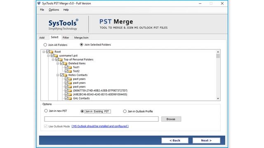Image resolution: width=264 pixels, height=148 pixels.
Task: Choose Join in Existing PST option
Action: point(82,111)
